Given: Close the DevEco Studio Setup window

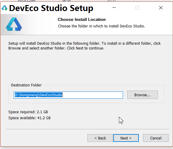Looking at the screenshot, I should [x=161, y=8].
